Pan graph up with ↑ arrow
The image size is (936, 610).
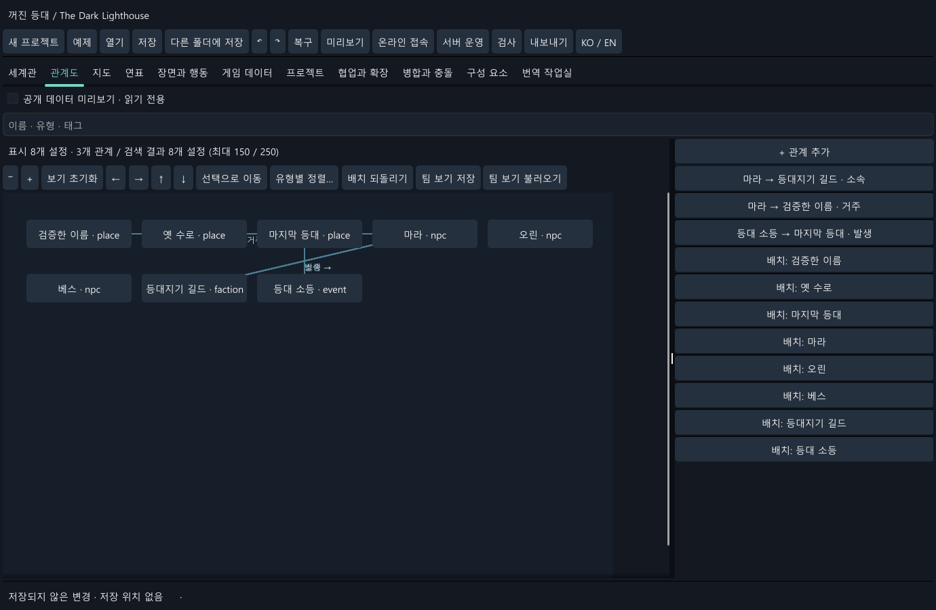click(x=161, y=178)
